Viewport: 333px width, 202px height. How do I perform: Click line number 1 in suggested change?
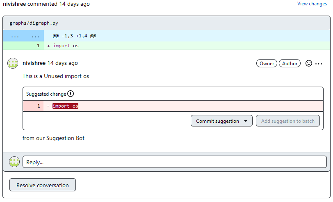(x=39, y=106)
